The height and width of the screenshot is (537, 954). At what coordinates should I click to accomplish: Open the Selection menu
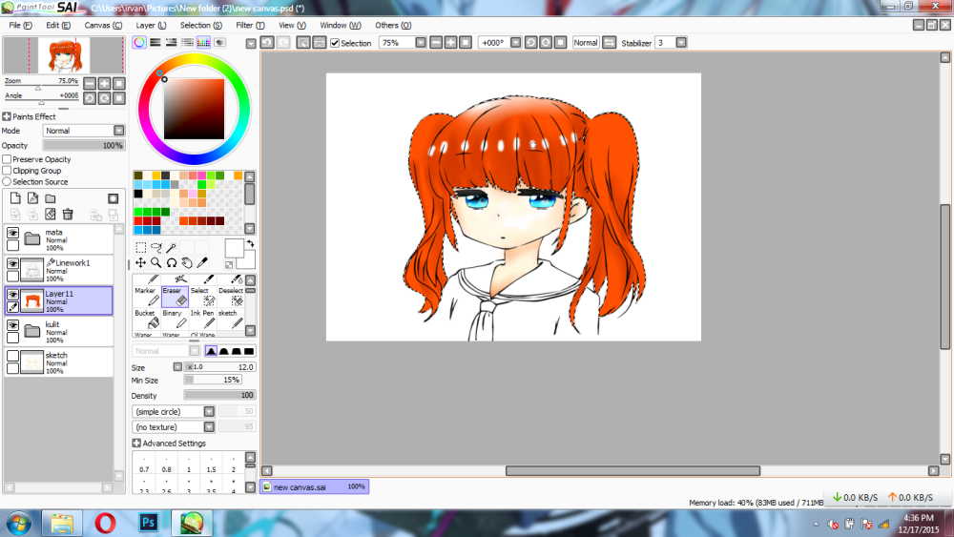pyautogui.click(x=200, y=26)
